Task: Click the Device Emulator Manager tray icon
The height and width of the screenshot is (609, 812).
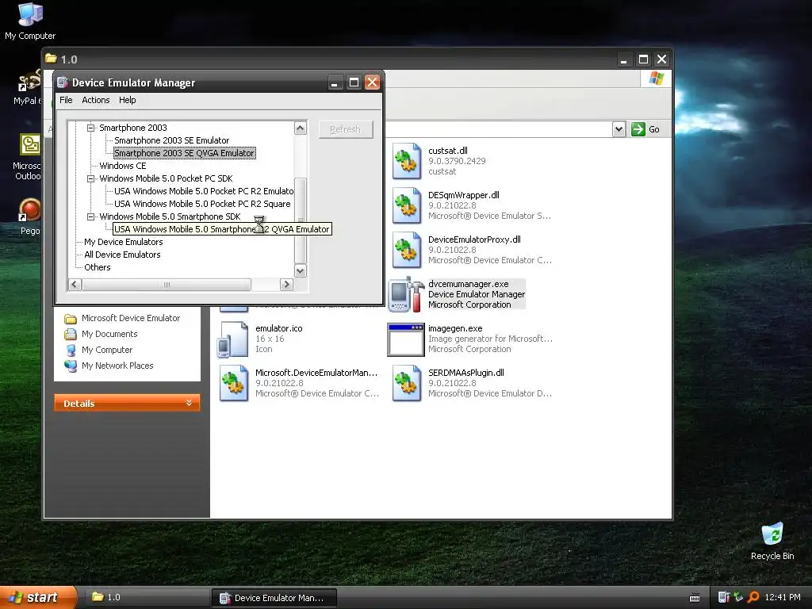Action: (723, 597)
